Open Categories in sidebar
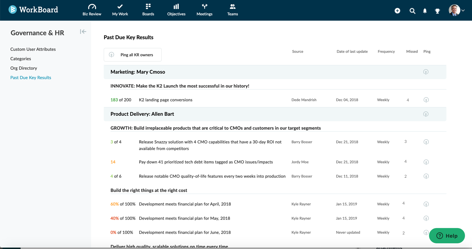 pos(21,59)
